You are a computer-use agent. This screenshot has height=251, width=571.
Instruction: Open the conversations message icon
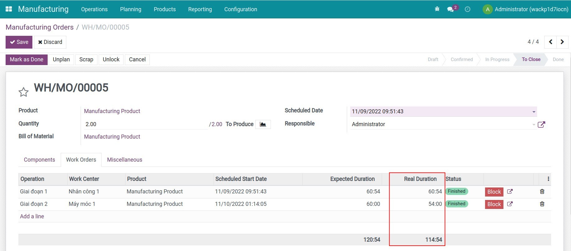point(451,9)
